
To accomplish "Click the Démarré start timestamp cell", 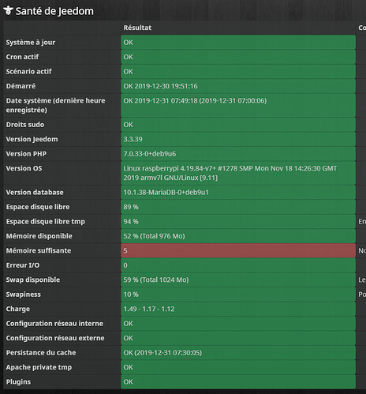I will point(238,86).
